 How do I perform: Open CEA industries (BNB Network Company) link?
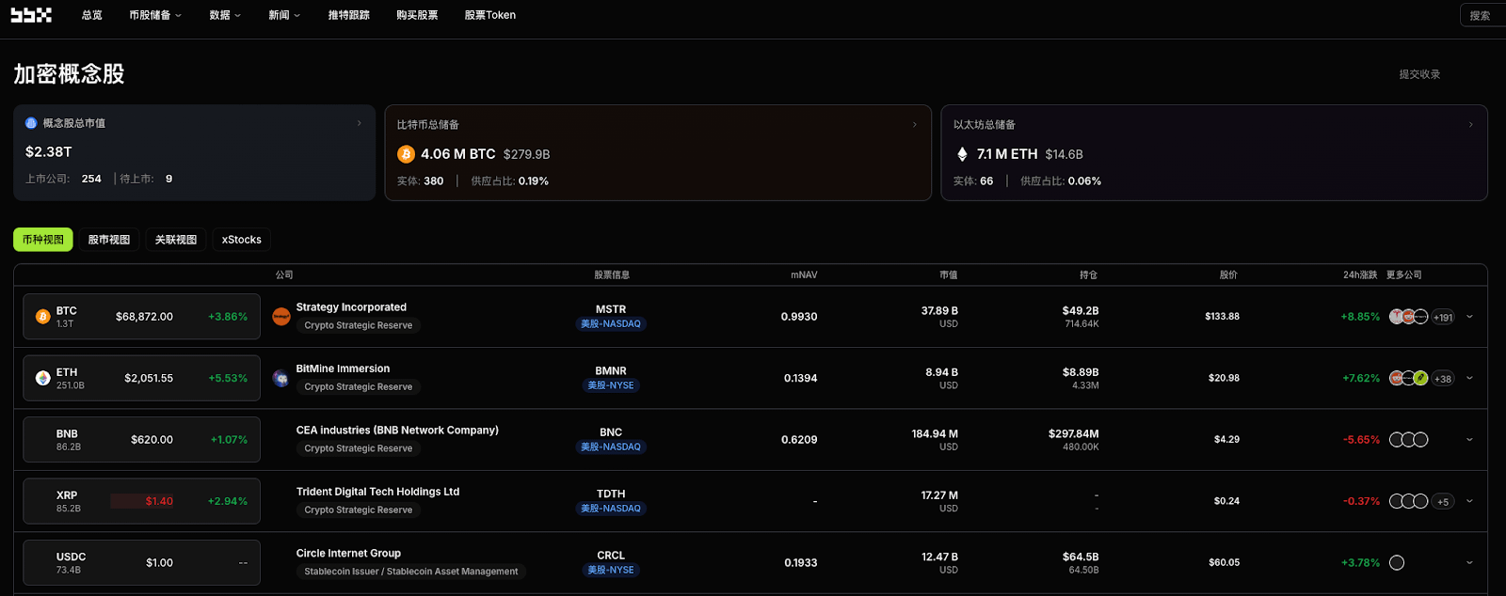397,431
